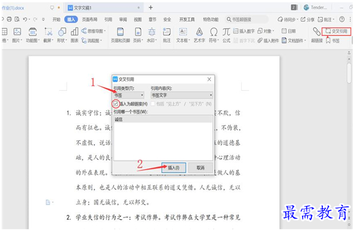Switch to the 特色功能 tab

211,19
